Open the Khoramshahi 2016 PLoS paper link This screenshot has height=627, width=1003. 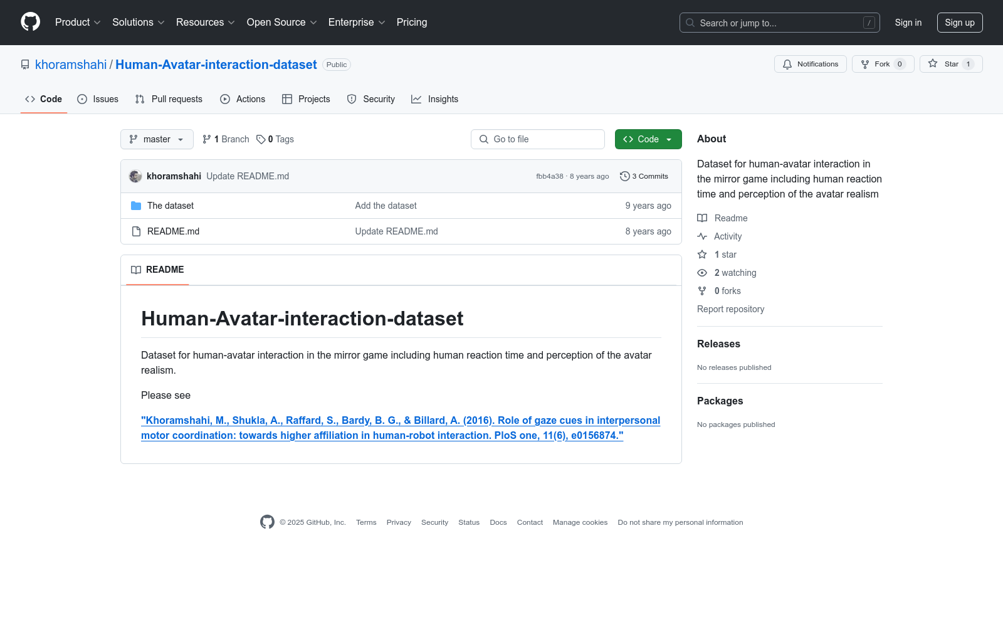pyautogui.click(x=401, y=428)
